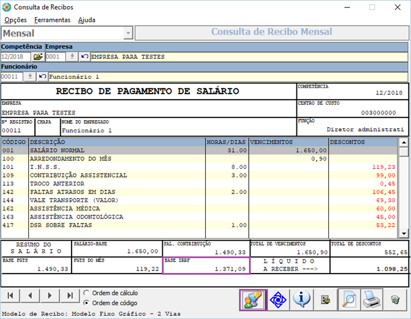This screenshot has height=319, width=411.
Task: Select 'Ordem de código' radio button
Action: pos(86,302)
